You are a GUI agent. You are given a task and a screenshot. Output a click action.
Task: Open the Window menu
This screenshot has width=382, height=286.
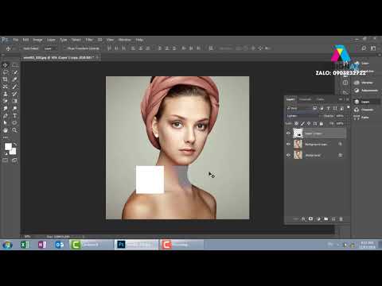point(125,40)
